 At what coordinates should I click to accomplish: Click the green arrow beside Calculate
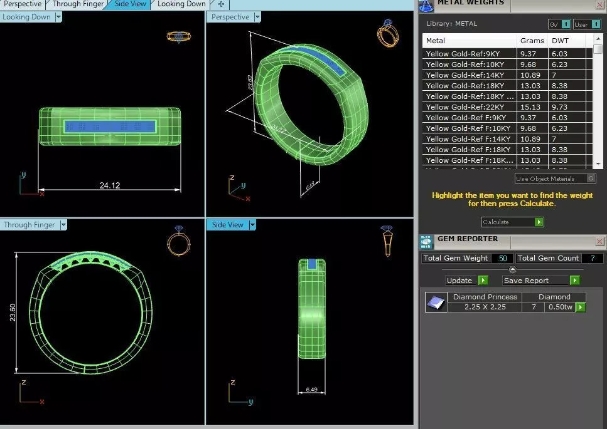tap(539, 222)
